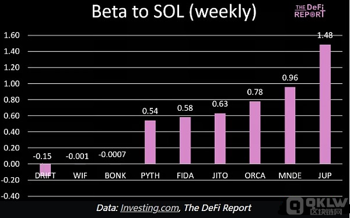This screenshot has width=350, height=218.
Task: Select the ORCA bar
Action: point(255,132)
